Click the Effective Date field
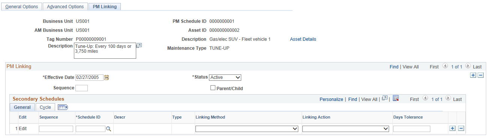Screen dimensions: 490x138 click(x=90, y=77)
